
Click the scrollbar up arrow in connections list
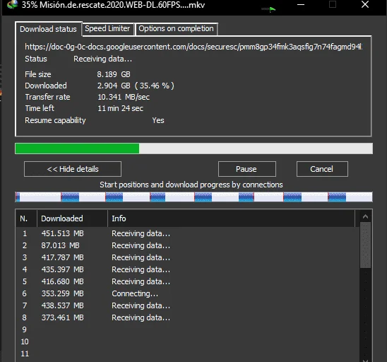click(x=366, y=217)
